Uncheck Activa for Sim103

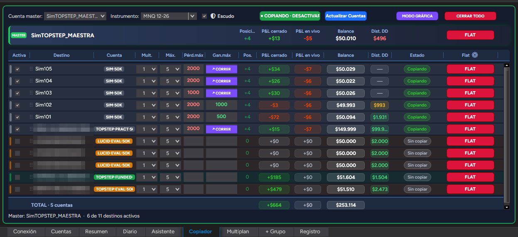tap(17, 93)
